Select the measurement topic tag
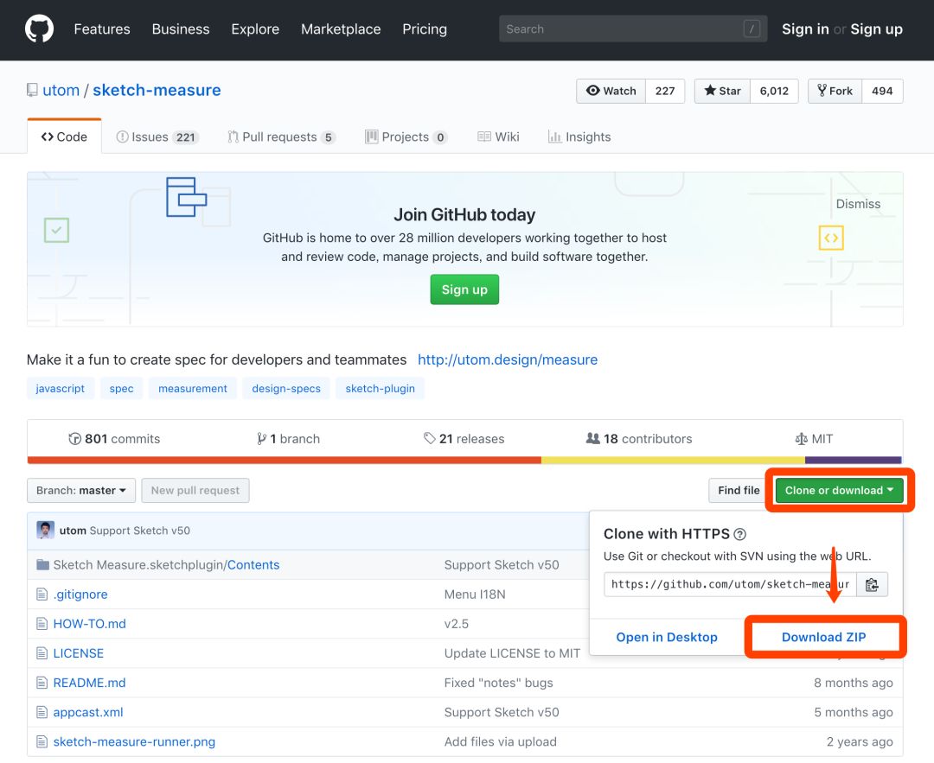This screenshot has height=763, width=934. [192, 388]
